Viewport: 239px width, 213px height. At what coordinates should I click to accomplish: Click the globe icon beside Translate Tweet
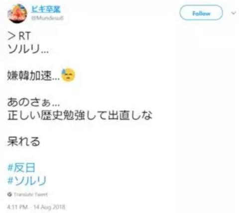tap(9, 194)
